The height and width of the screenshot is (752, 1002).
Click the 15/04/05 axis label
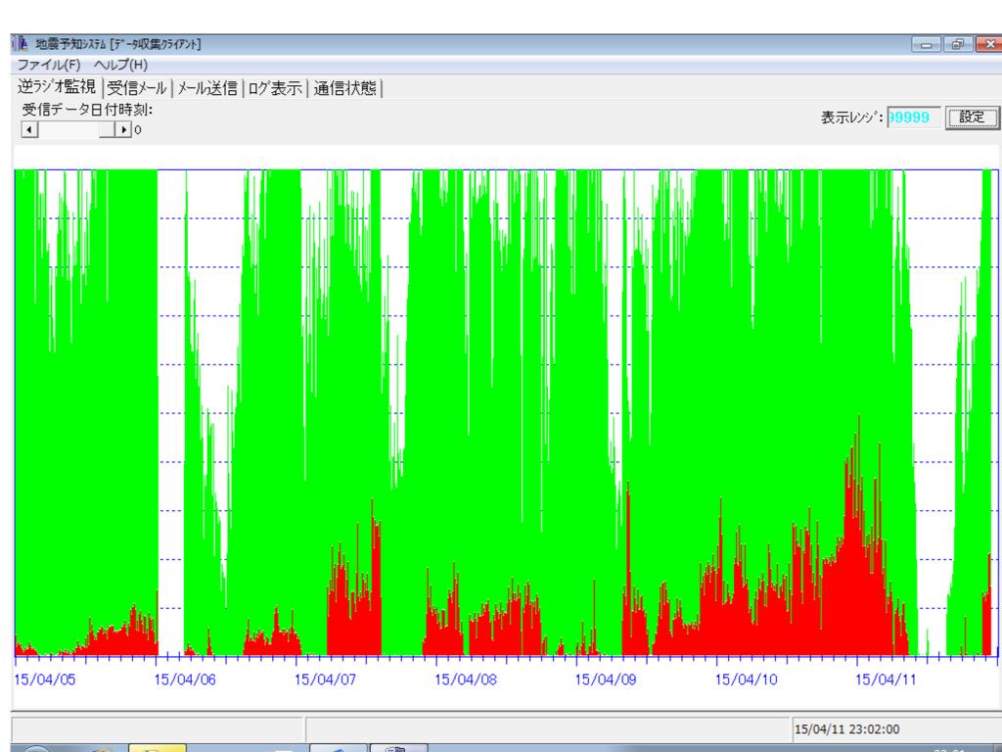(x=45, y=680)
